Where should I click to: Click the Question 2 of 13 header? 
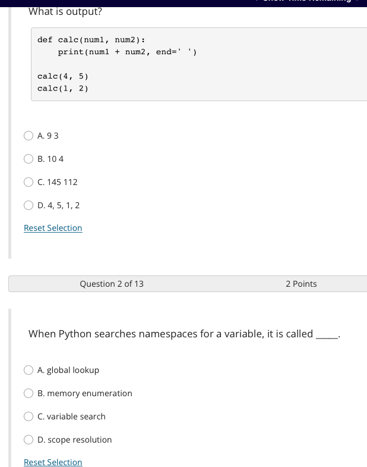[112, 284]
